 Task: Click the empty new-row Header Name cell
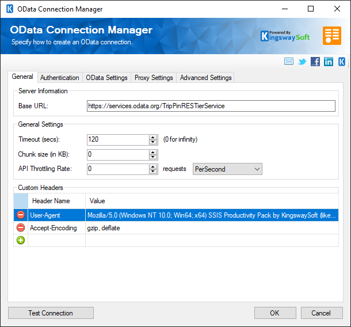point(56,240)
